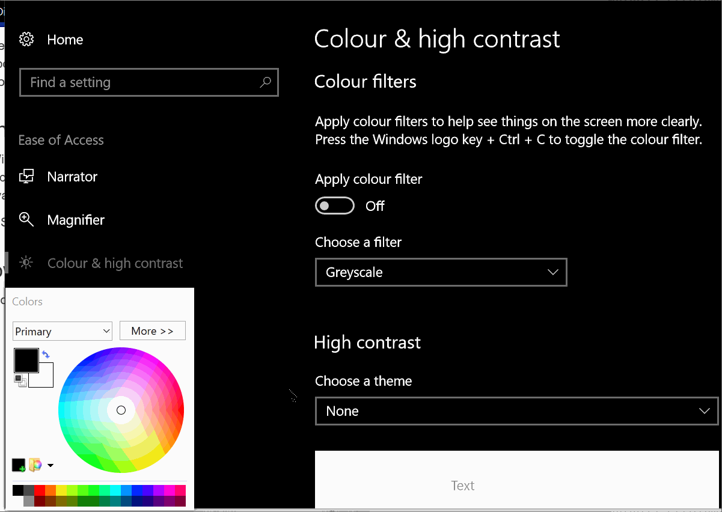Viewport: 722px width, 512px height.
Task: Click the Text preview area under the theme
Action: [462, 486]
